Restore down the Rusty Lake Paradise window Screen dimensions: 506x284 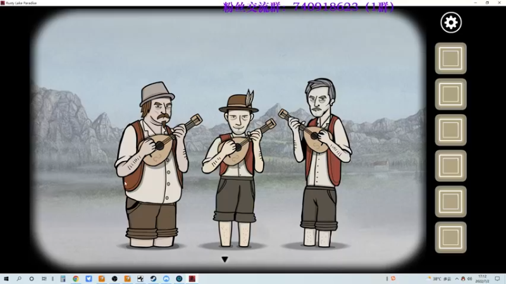pos(487,3)
